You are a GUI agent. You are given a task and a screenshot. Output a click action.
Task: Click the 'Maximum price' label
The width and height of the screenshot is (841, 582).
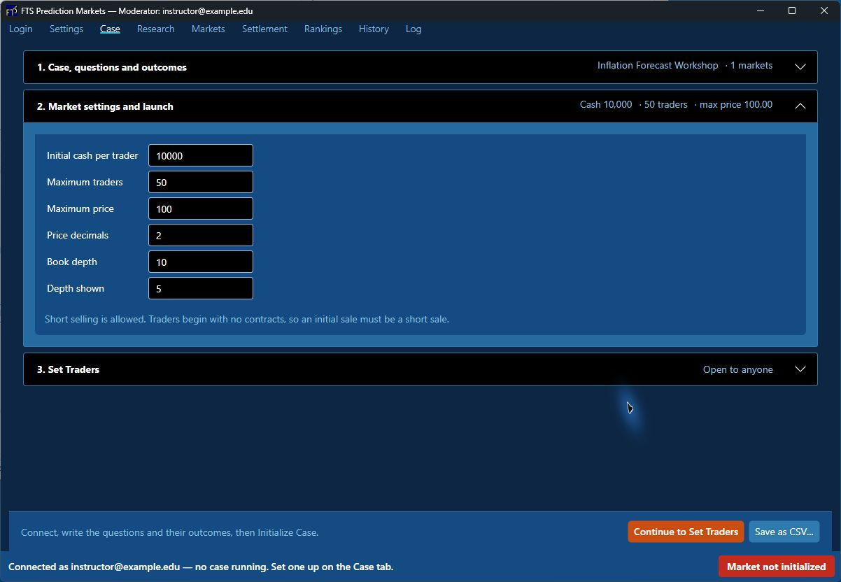pyautogui.click(x=80, y=208)
